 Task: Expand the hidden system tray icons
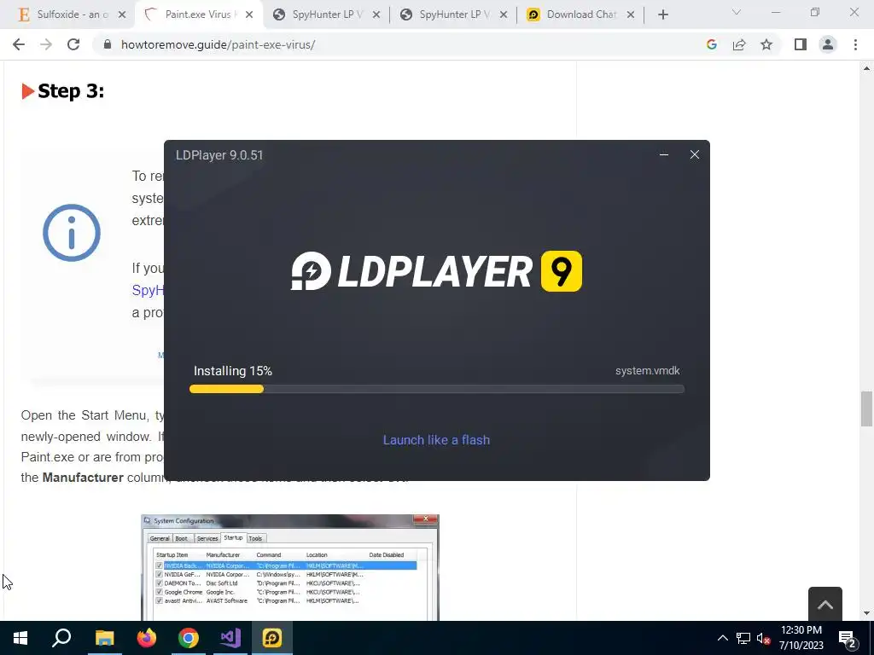click(722, 638)
